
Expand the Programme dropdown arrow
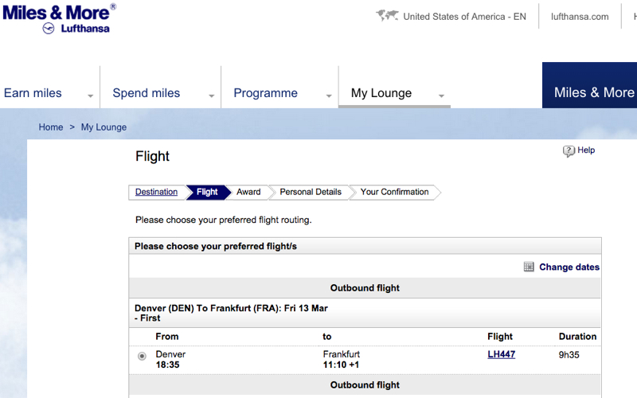(x=329, y=96)
